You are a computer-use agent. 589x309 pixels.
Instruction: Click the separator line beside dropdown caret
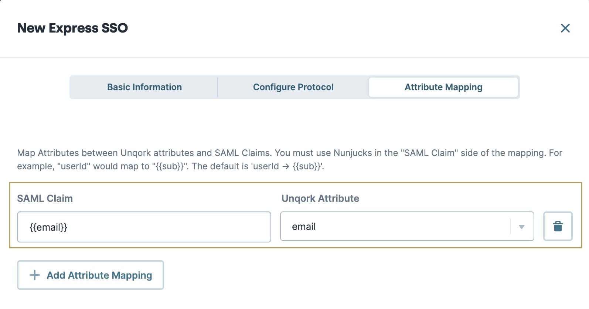pos(510,226)
